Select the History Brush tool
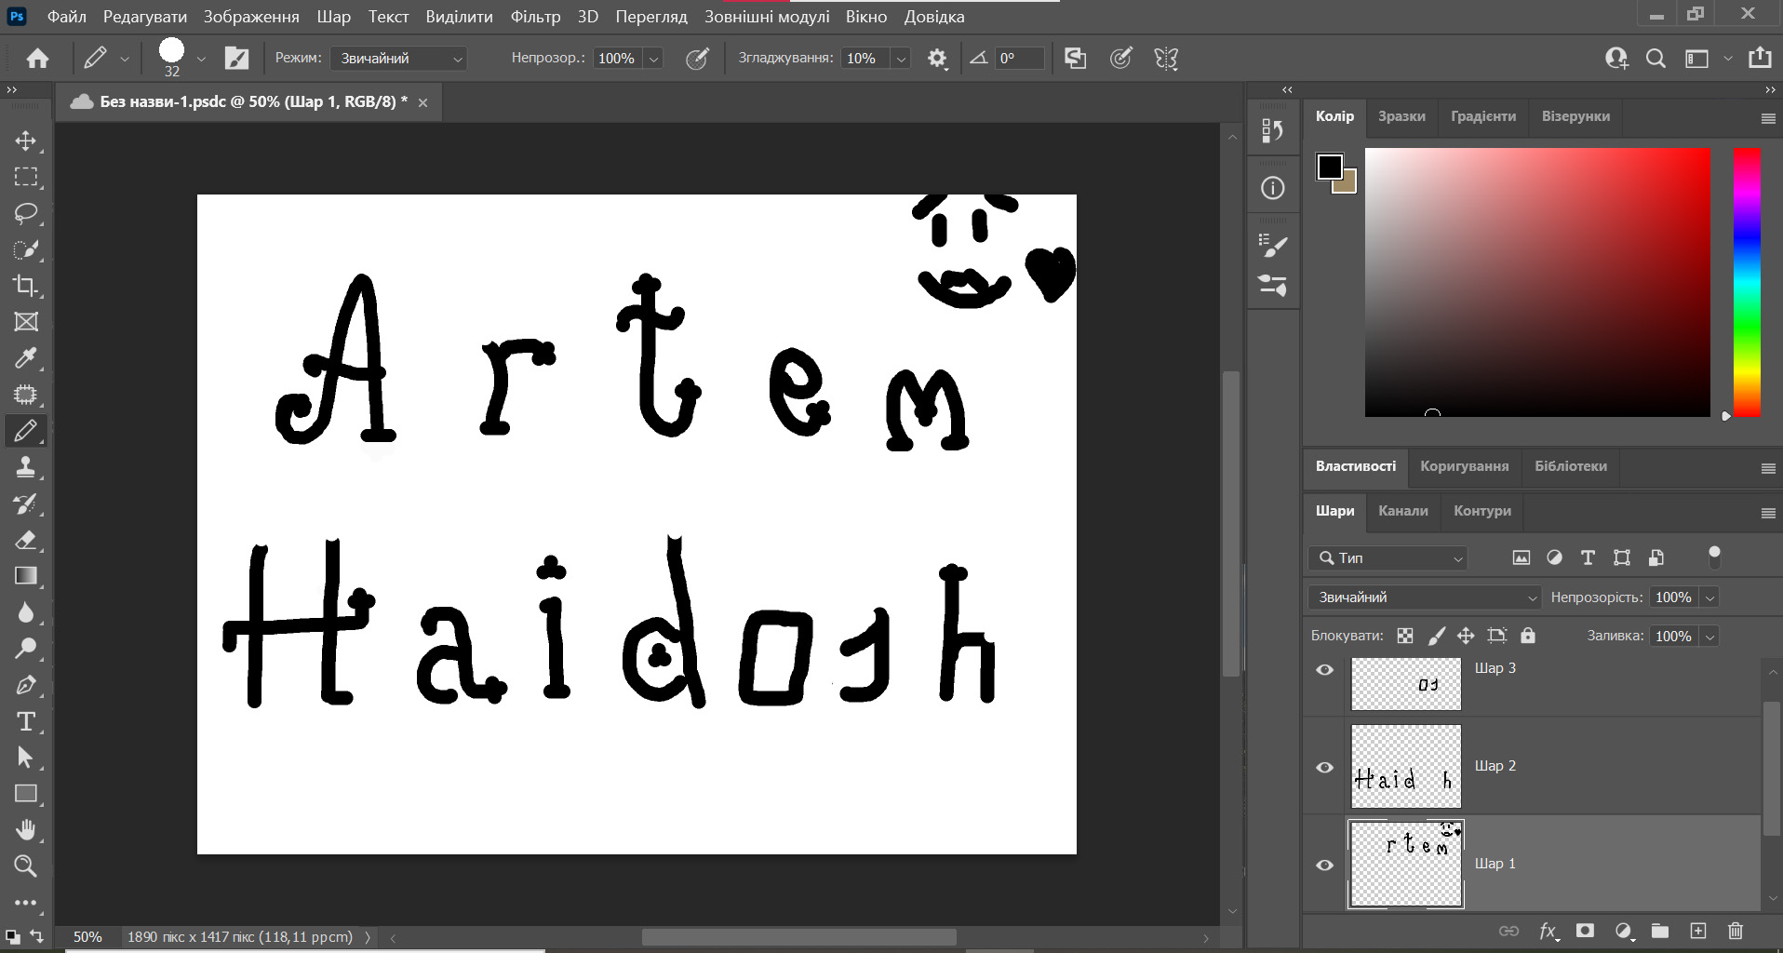 coord(25,503)
